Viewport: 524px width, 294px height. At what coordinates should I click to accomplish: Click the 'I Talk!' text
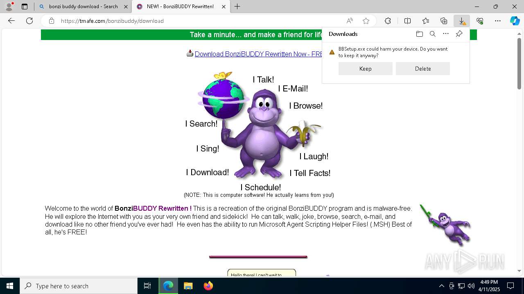pyautogui.click(x=263, y=80)
